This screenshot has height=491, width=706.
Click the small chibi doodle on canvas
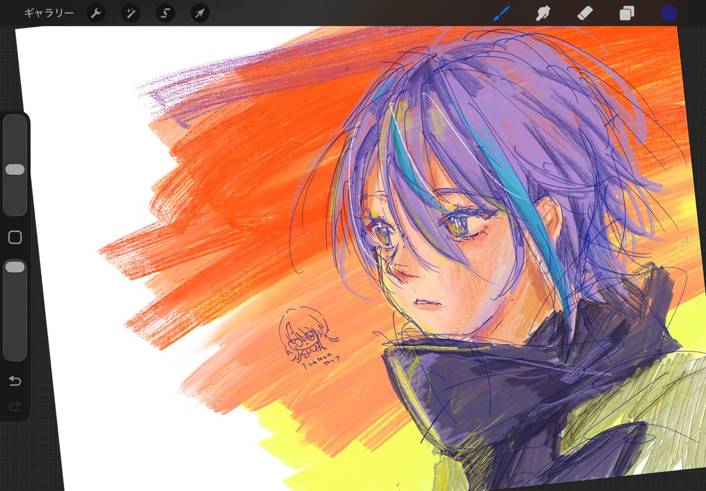click(x=308, y=339)
